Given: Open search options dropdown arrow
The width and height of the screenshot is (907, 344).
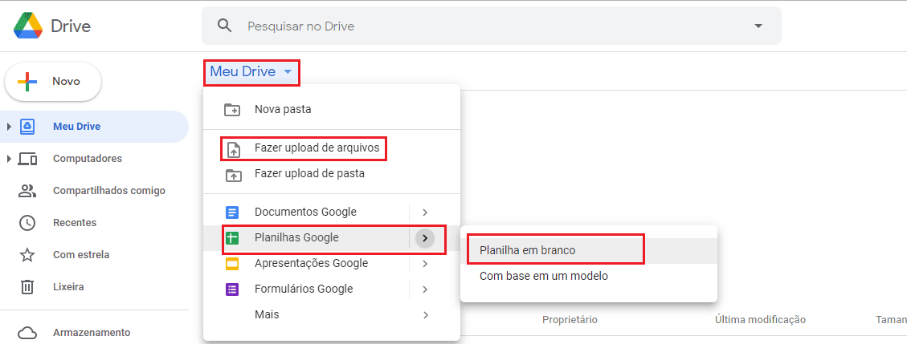Looking at the screenshot, I should point(758,26).
